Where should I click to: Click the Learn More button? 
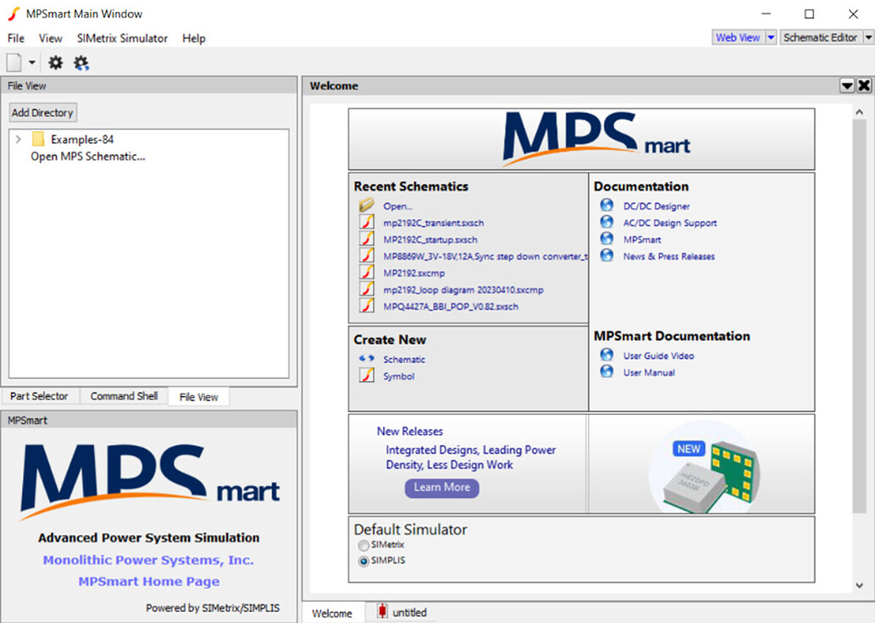pos(442,488)
